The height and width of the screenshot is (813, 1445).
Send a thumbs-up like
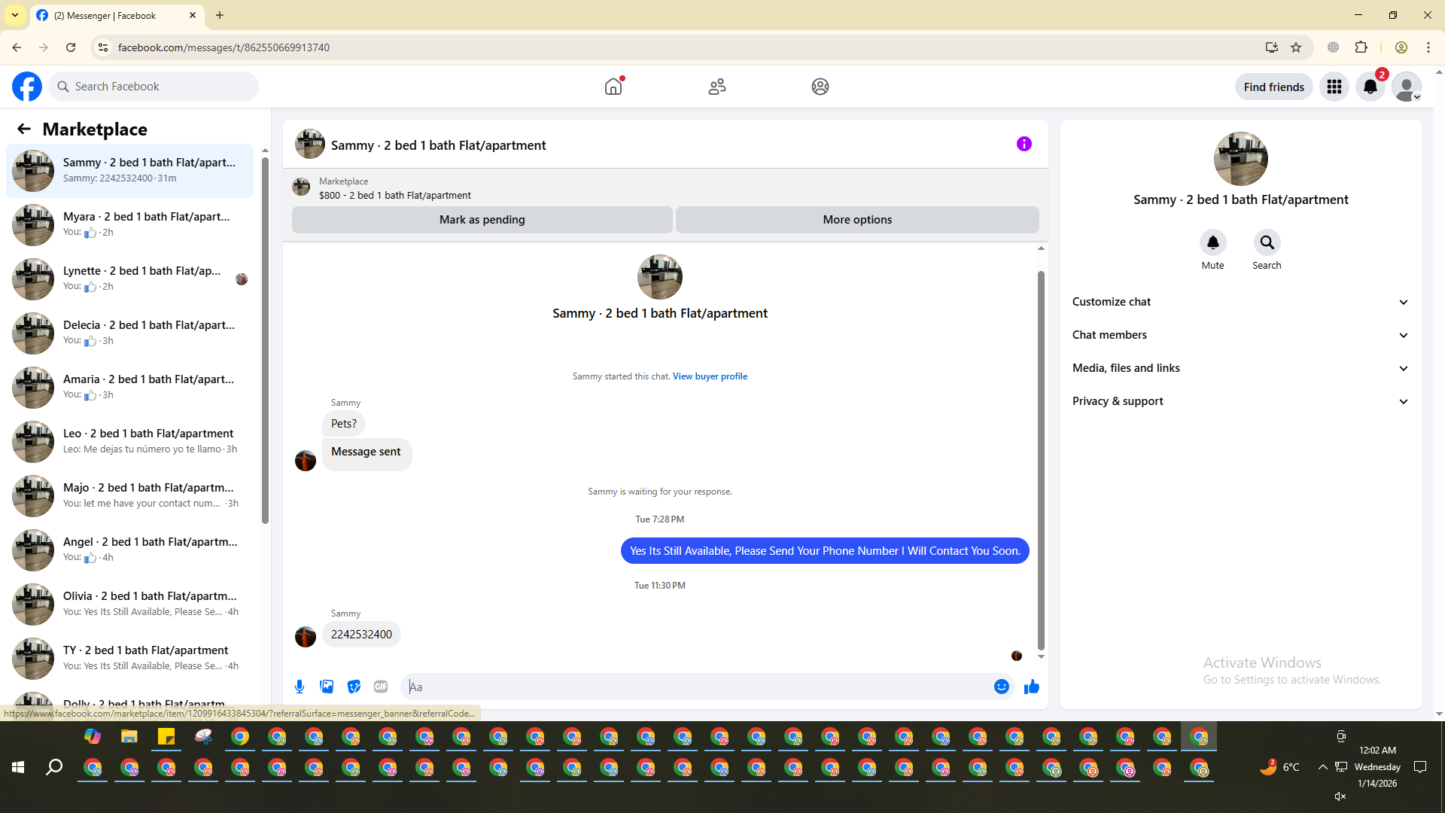click(x=1031, y=687)
